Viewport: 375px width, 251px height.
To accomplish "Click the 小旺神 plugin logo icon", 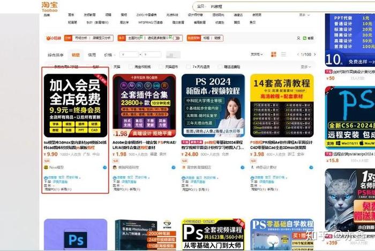I will coord(54,38).
